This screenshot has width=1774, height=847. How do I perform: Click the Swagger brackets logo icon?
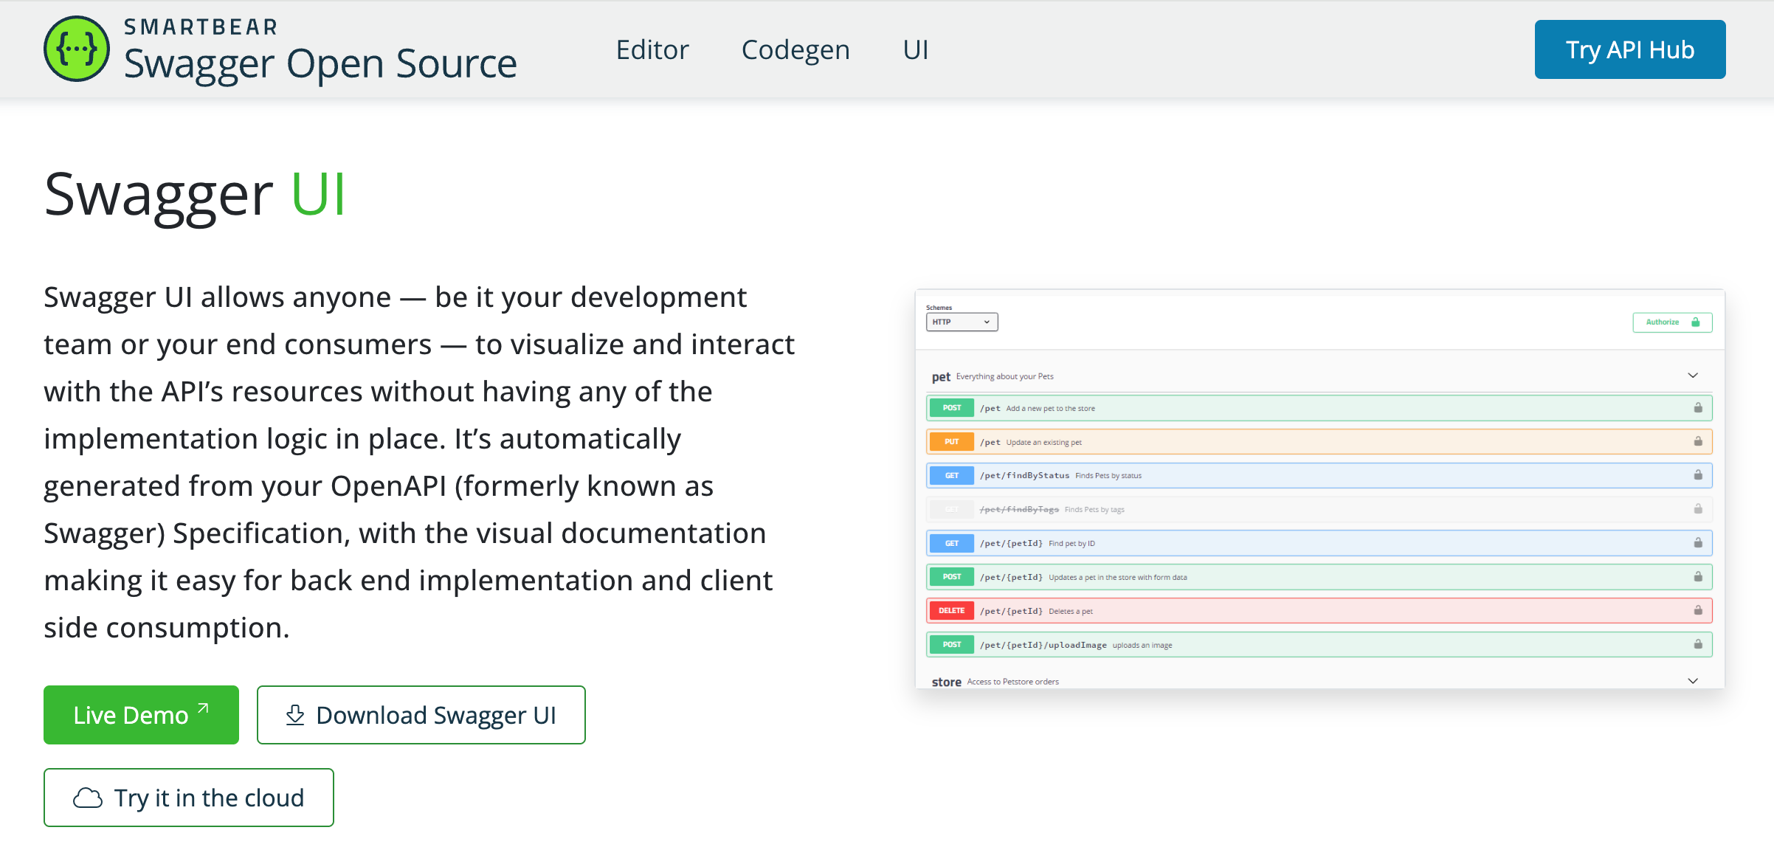pos(76,49)
